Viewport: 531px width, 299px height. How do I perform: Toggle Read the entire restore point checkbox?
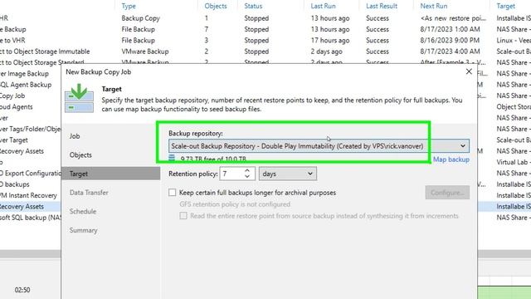point(183,216)
